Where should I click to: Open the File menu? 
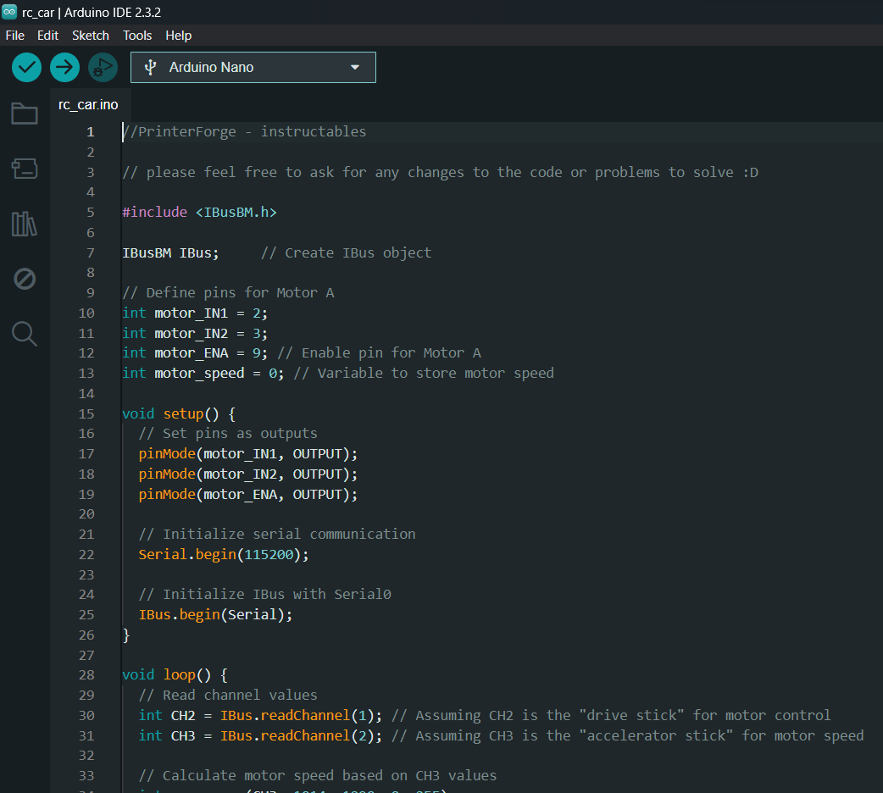(x=15, y=36)
